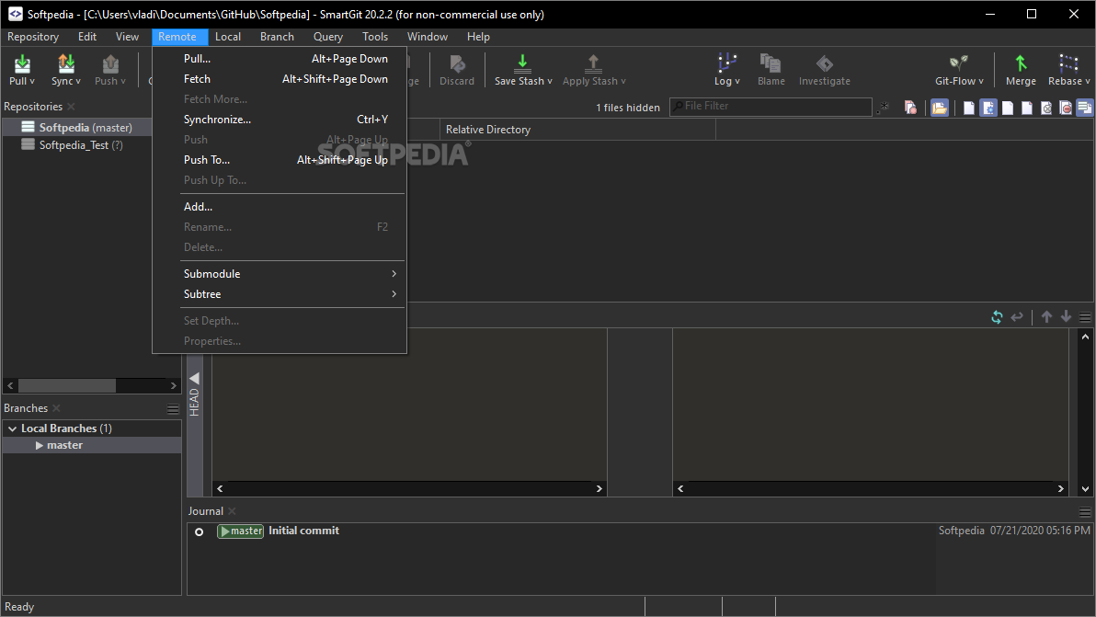Image resolution: width=1096 pixels, height=617 pixels.
Task: Click the left diff pane scroll-right arrow
Action: click(599, 488)
